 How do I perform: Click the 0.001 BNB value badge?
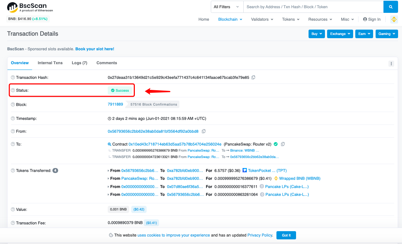pos(118,209)
